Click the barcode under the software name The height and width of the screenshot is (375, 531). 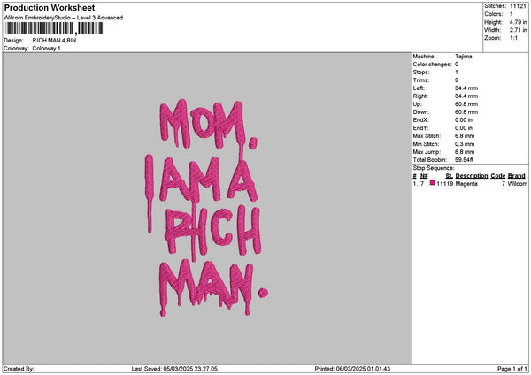tap(54, 28)
